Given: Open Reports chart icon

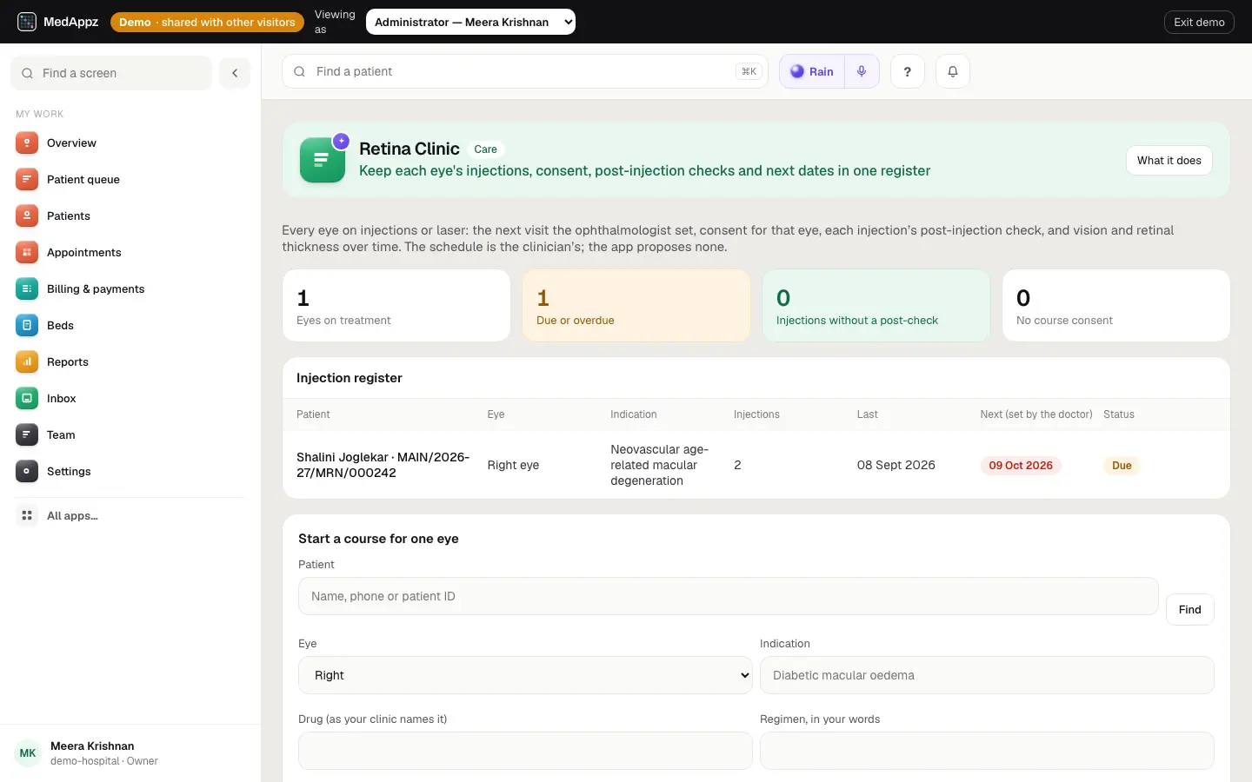Looking at the screenshot, I should [27, 361].
